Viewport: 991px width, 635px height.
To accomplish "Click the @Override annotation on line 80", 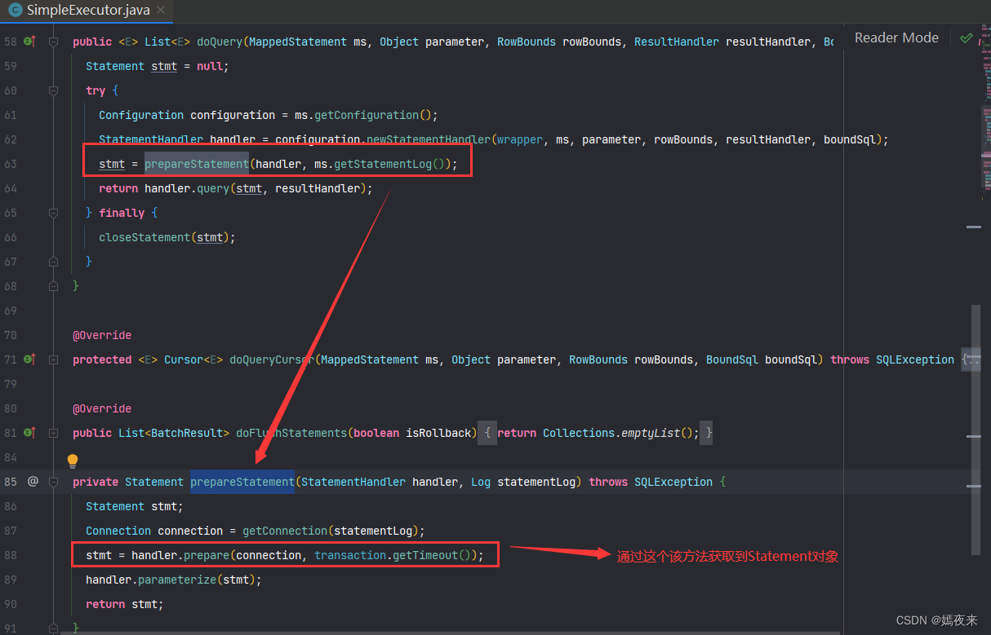I will [x=102, y=408].
